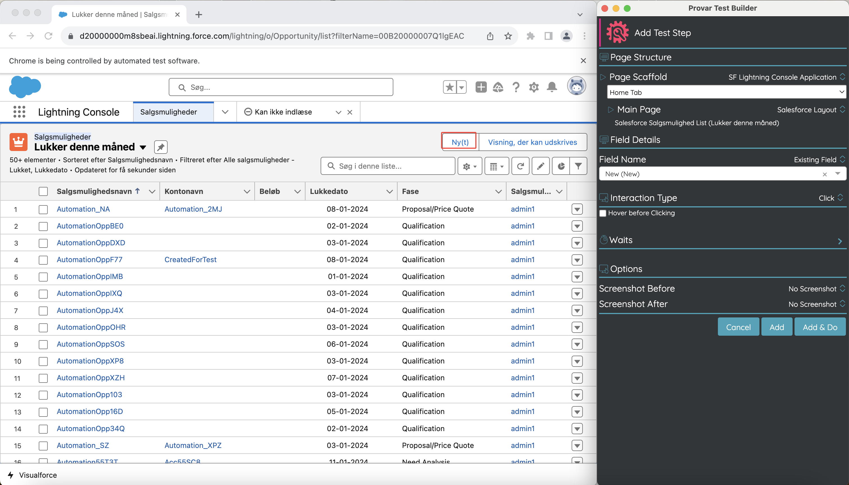Image resolution: width=849 pixels, height=485 pixels.
Task: Enable Hover before Clicking in Provar
Action: (x=603, y=213)
